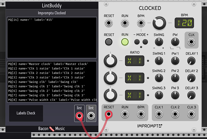Click the LintBuddy module title
This screenshot has height=139, width=207.
pos(52,5)
